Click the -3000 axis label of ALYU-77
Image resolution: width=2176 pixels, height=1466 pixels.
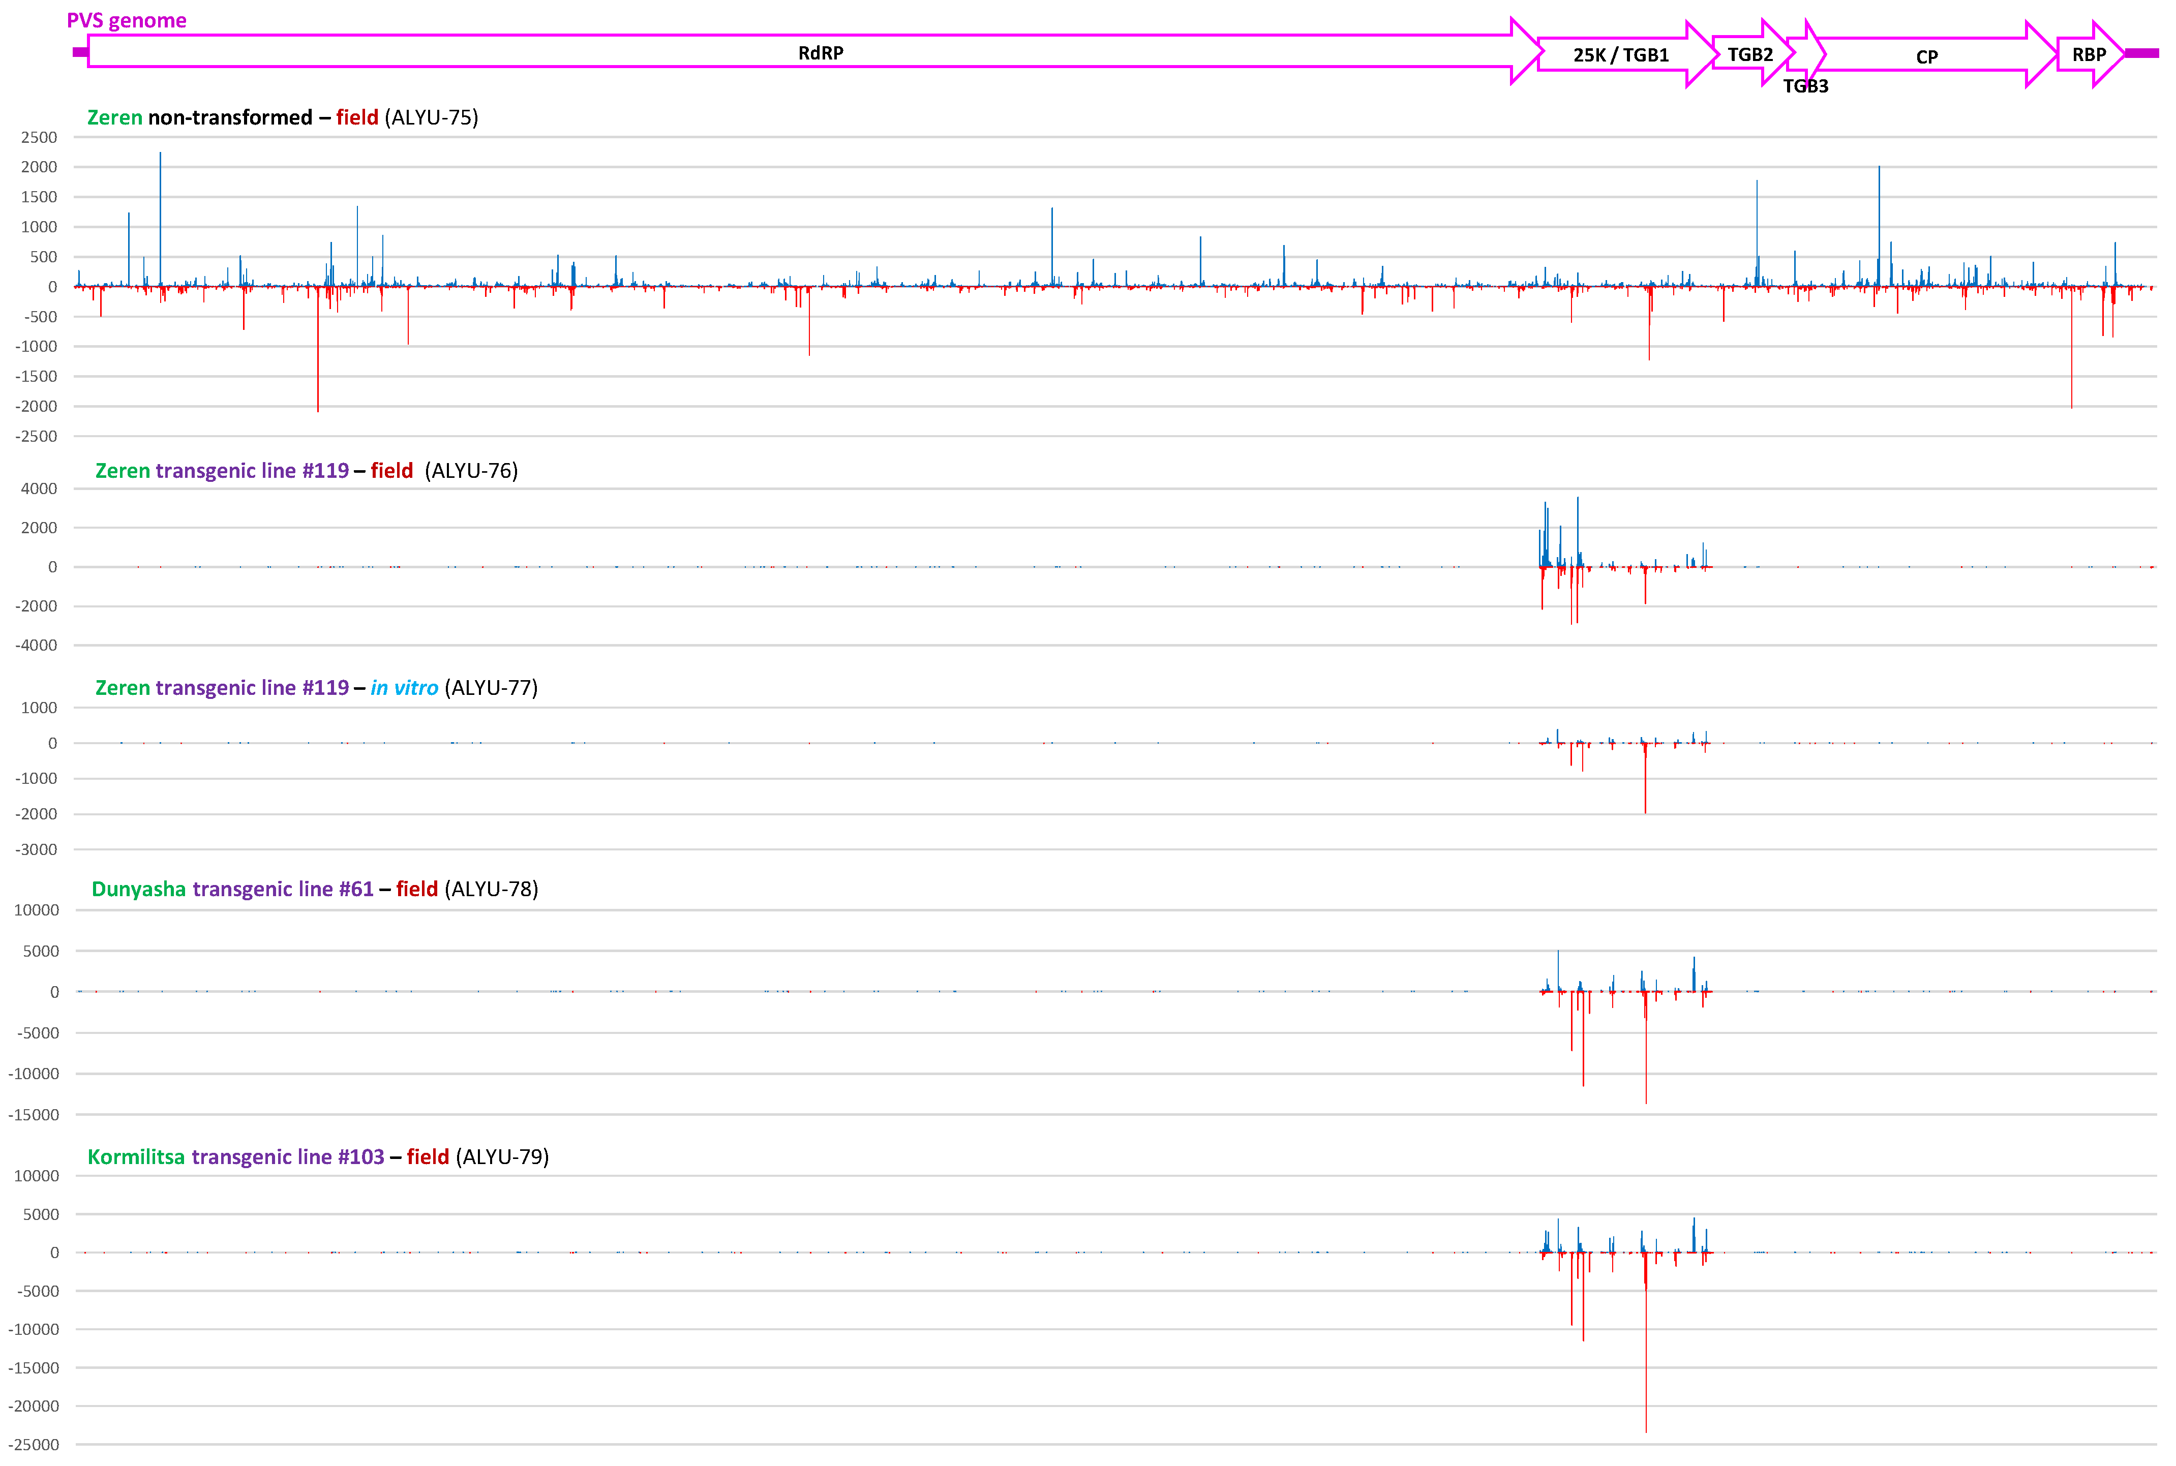(36, 849)
